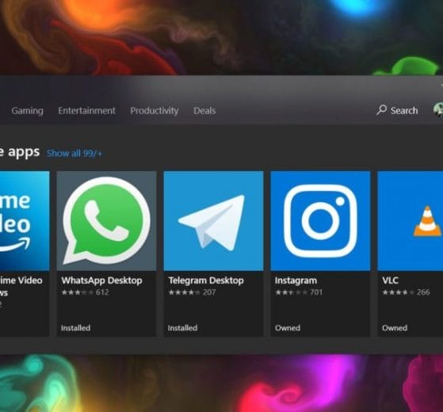Click the Show all 99/+ link

coord(74,154)
